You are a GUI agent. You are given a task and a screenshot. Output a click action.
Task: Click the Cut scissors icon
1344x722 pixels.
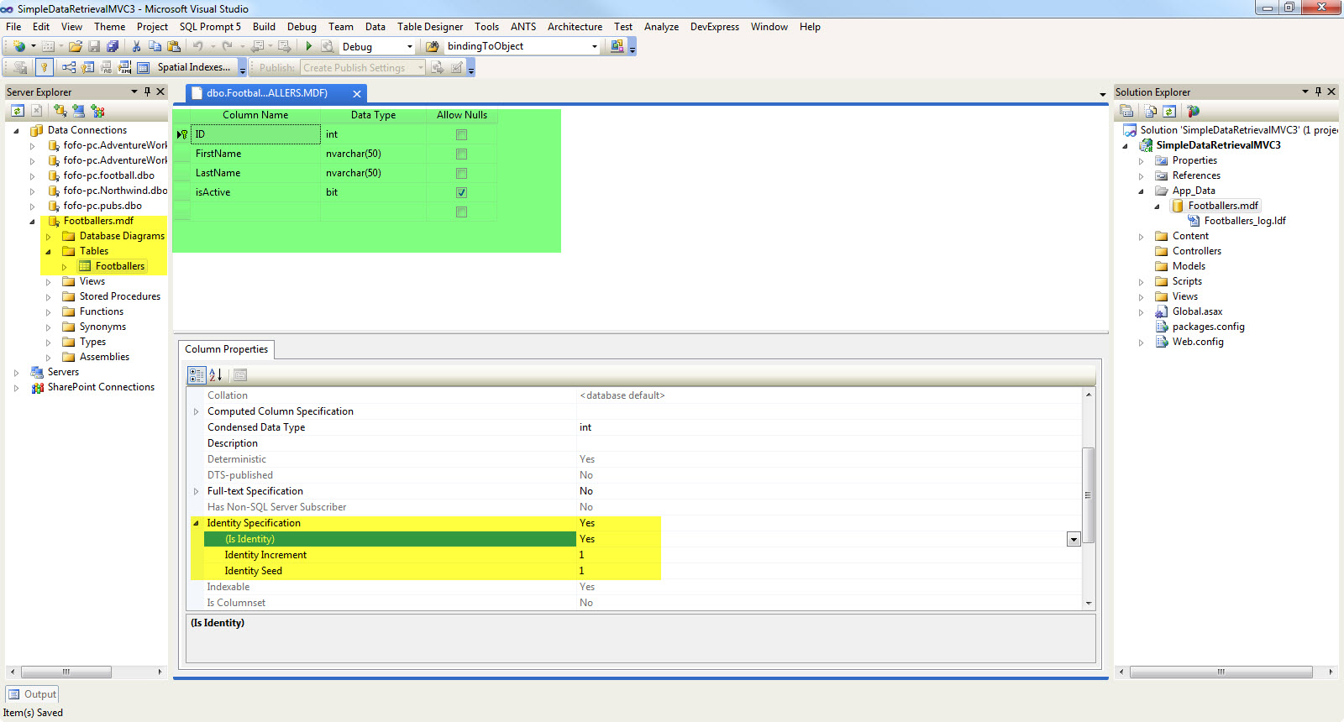136,46
